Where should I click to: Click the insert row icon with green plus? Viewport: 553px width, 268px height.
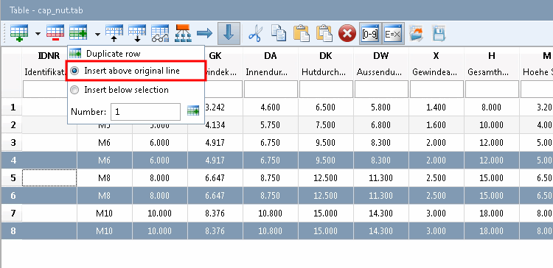(x=19, y=33)
